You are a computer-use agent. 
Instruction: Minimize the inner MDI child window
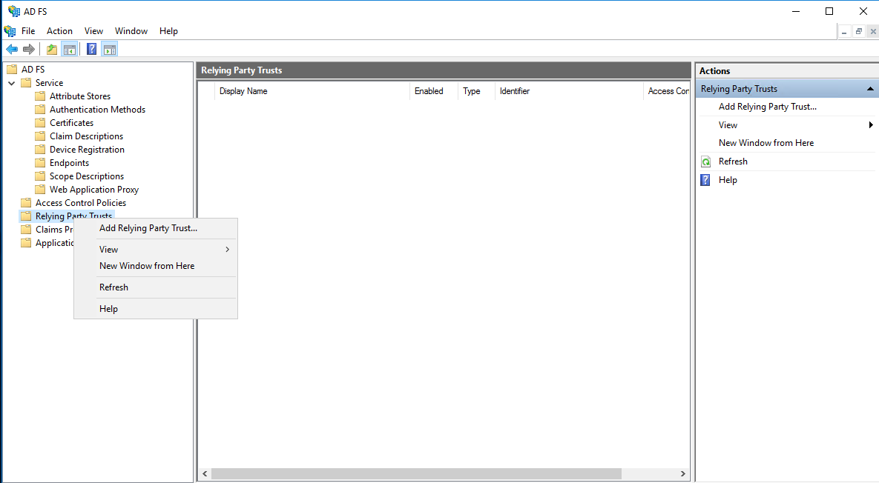click(844, 32)
